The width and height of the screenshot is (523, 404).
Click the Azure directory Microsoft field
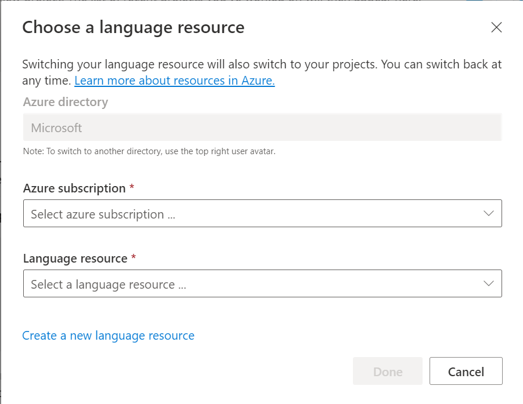point(262,128)
